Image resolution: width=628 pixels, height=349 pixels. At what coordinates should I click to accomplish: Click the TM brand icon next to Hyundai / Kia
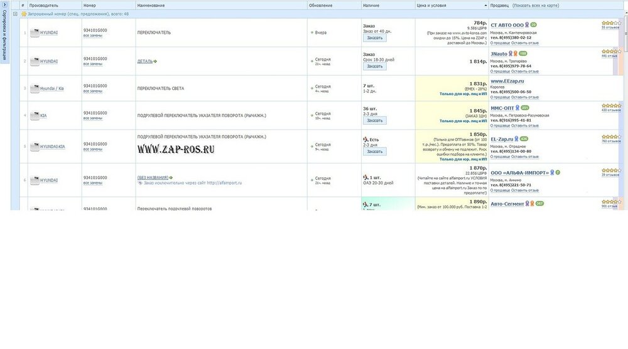point(35,88)
